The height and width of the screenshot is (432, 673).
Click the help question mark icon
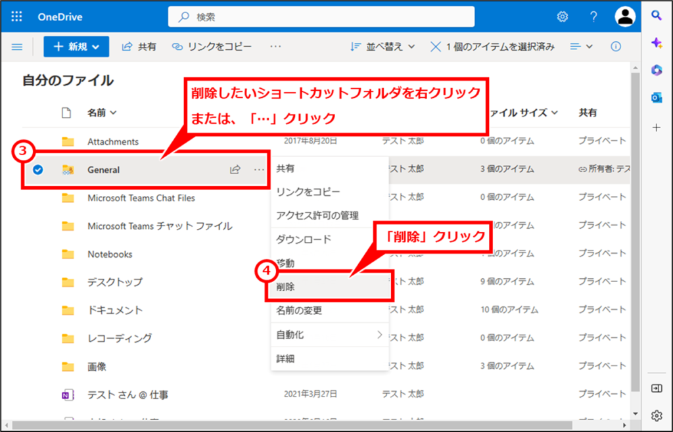point(593,16)
